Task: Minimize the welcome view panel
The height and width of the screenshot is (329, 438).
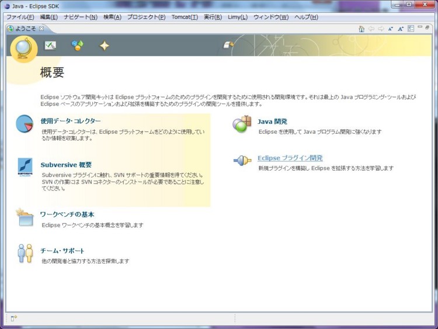Action: [420, 27]
